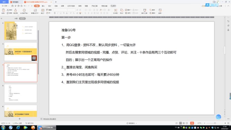Click the Replace icon in ribbon
Image resolution: width=231 pixels, height=130 pixels.
pyautogui.click(x=150, y=13)
